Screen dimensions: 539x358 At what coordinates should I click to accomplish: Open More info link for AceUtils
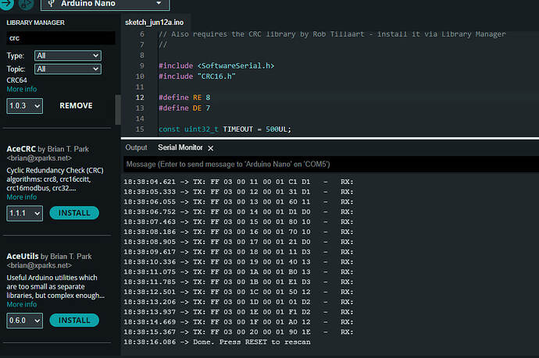click(x=22, y=304)
